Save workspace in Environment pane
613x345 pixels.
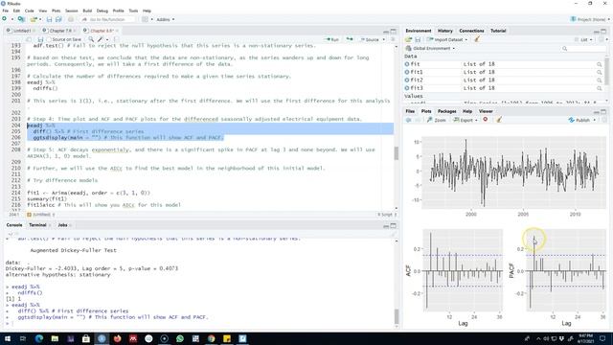click(x=418, y=39)
